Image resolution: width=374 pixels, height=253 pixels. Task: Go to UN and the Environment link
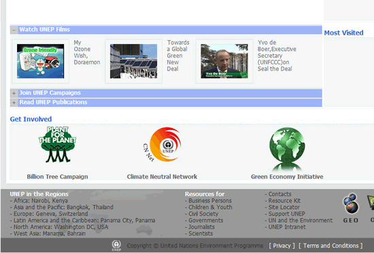pyautogui.click(x=301, y=220)
